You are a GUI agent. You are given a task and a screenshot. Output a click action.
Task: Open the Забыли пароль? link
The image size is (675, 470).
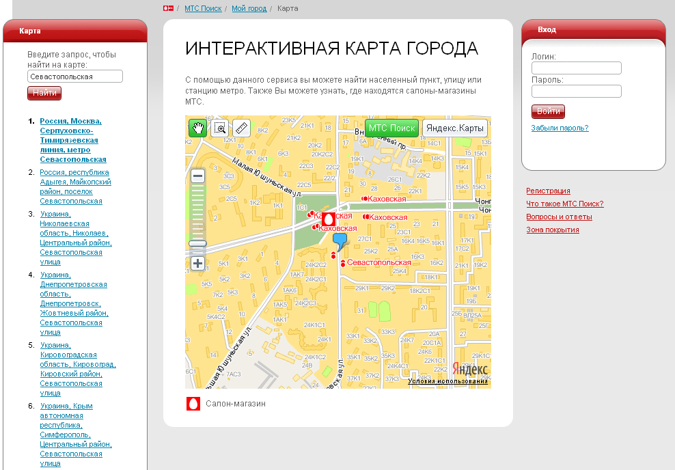[x=560, y=128]
